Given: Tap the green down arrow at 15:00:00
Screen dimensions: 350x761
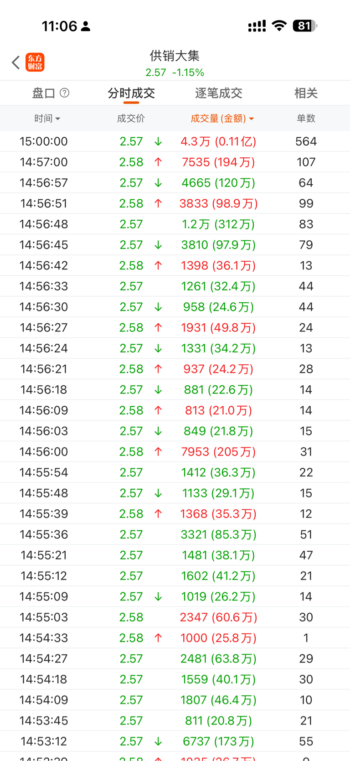Looking at the screenshot, I should 158,141.
